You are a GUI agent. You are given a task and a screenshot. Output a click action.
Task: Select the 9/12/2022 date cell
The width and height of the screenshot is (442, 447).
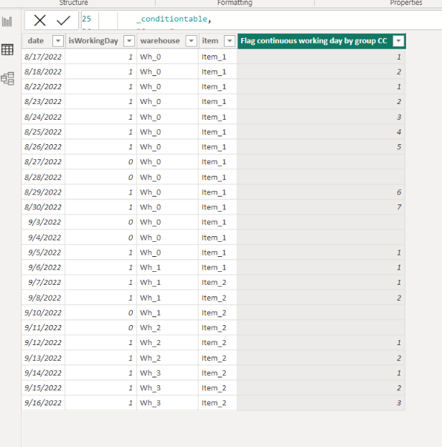pos(43,342)
